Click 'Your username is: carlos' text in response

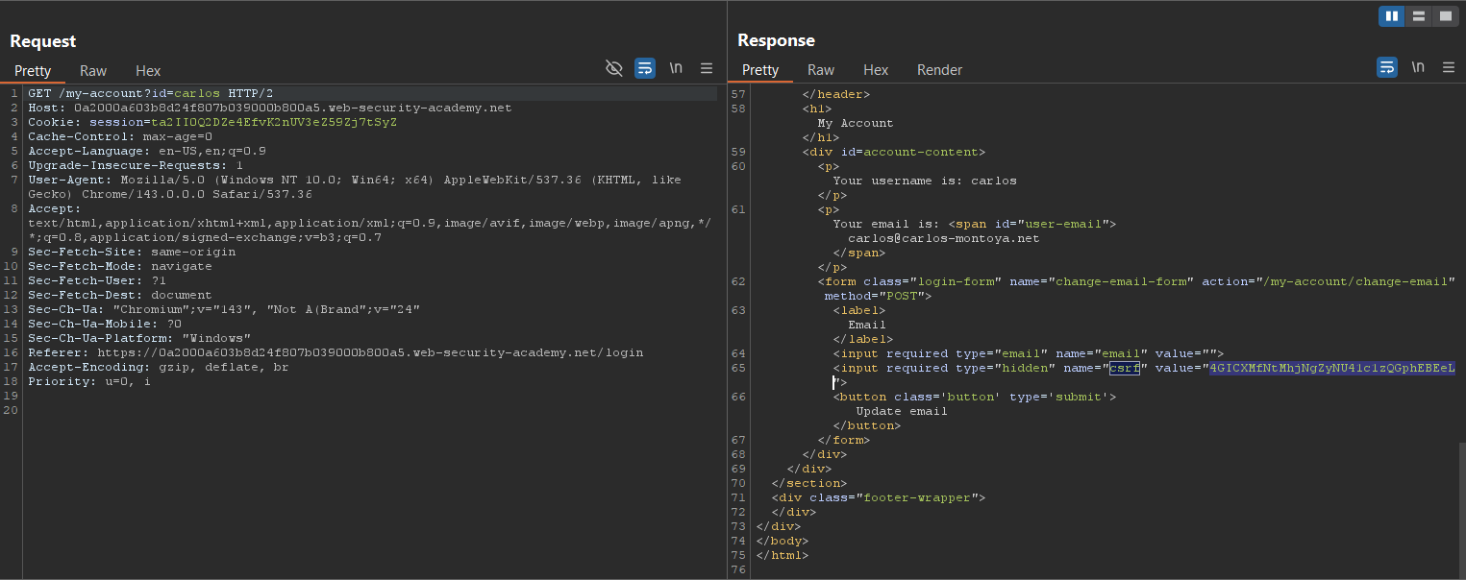tap(925, 181)
